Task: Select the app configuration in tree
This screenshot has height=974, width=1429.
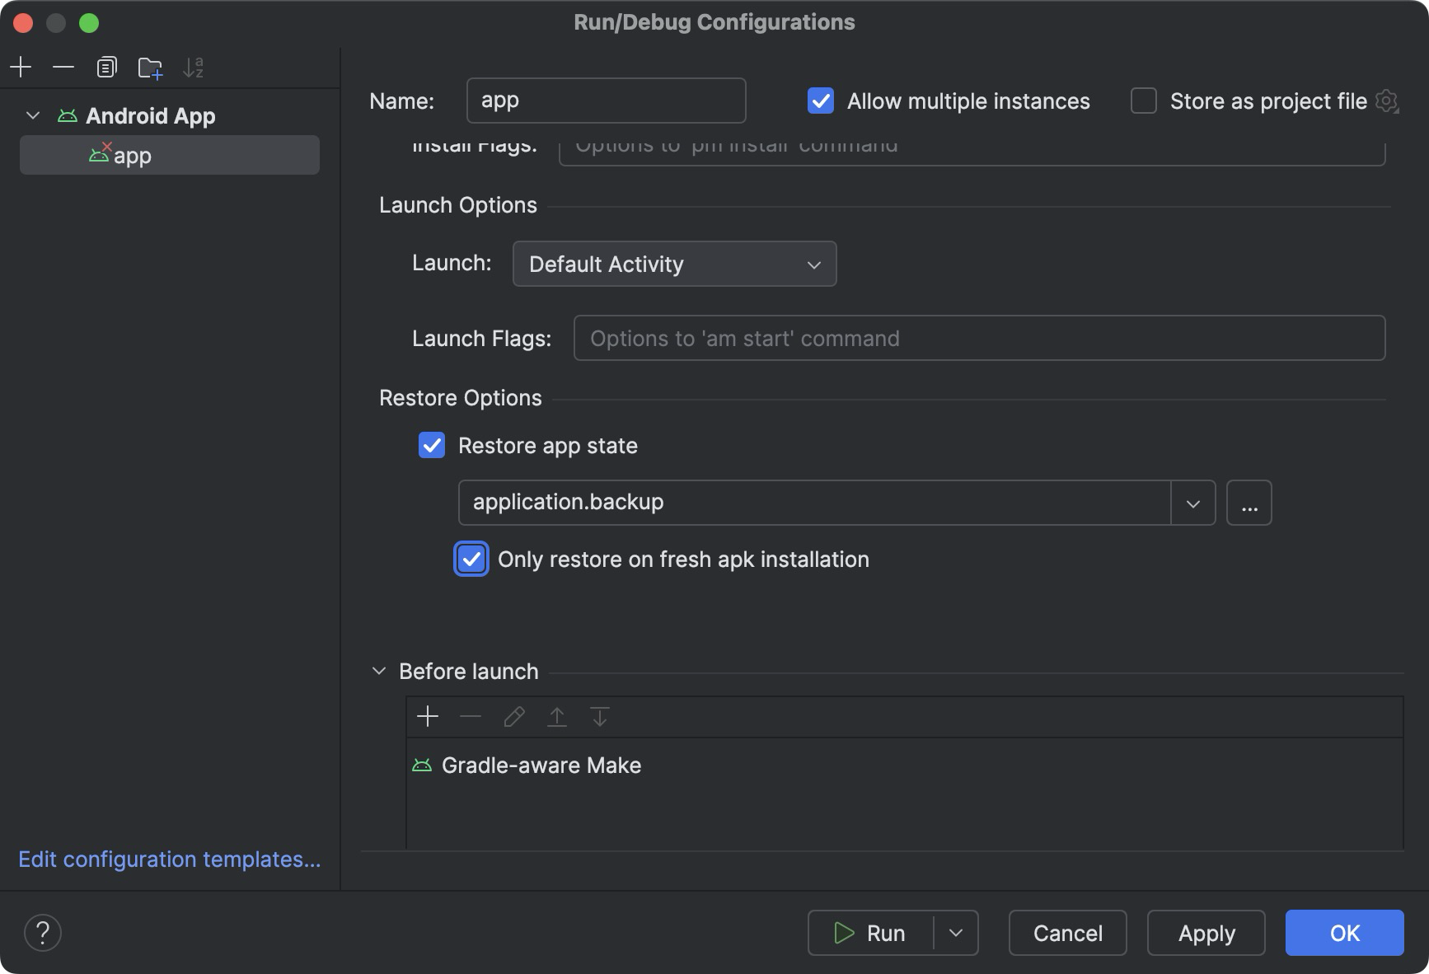Action: (132, 156)
